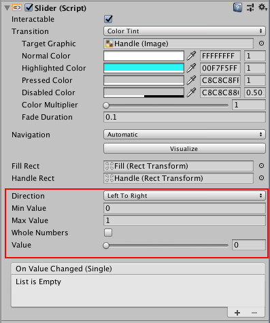The width and height of the screenshot is (270, 323).
Task: Uncheck the Interactable checkbox
Action: click(x=108, y=19)
